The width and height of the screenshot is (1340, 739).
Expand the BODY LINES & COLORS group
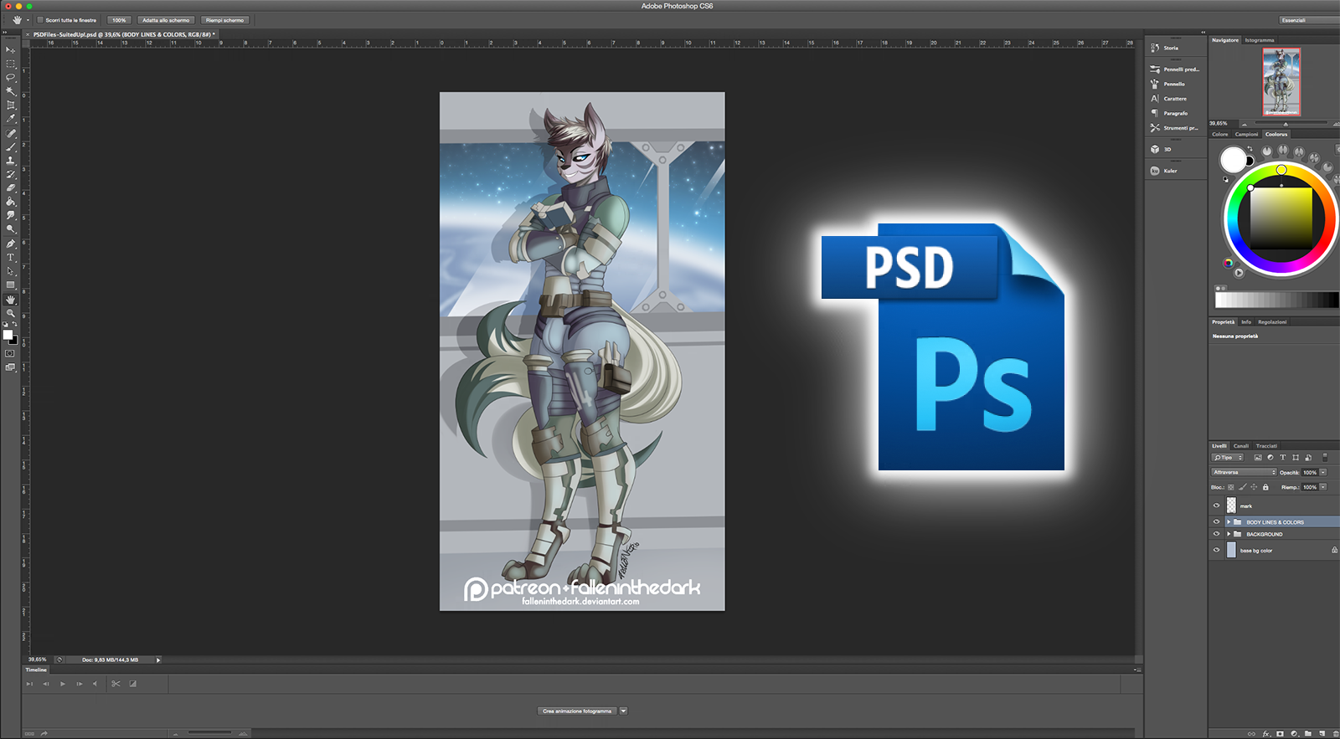point(1229,522)
